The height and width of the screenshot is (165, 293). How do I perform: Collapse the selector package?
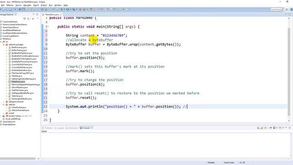[x=4, y=104]
